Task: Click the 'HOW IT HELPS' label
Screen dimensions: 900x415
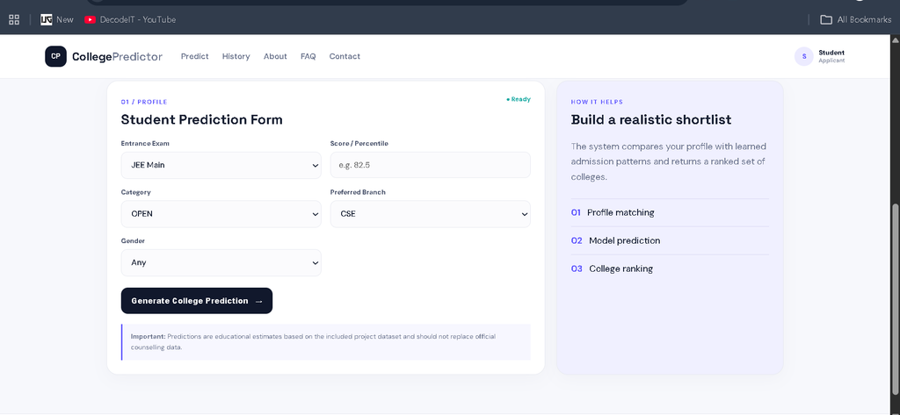Action: [x=597, y=102]
